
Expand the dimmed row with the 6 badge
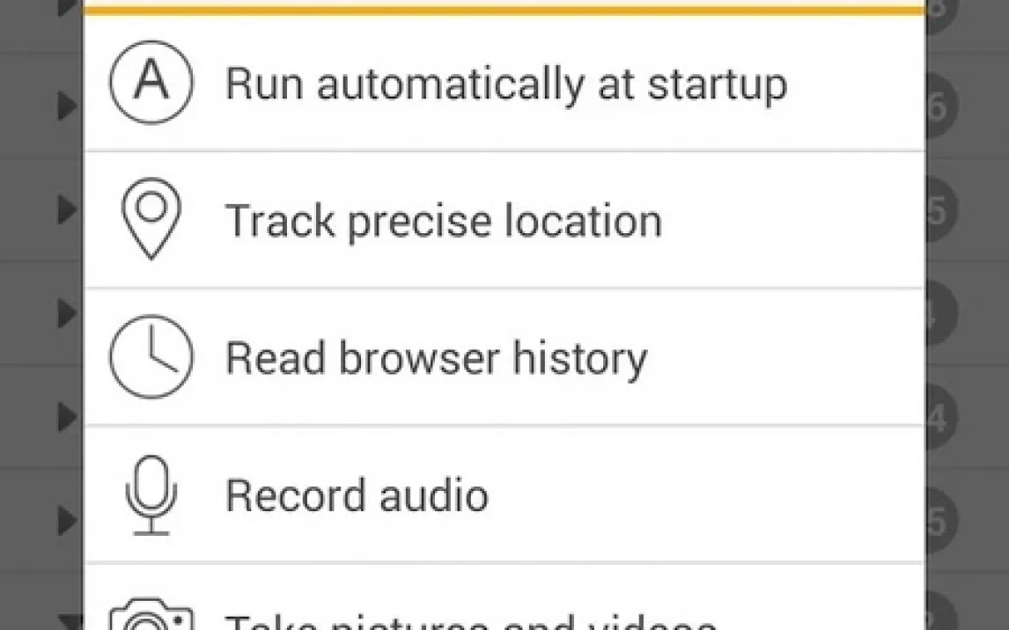(x=67, y=106)
